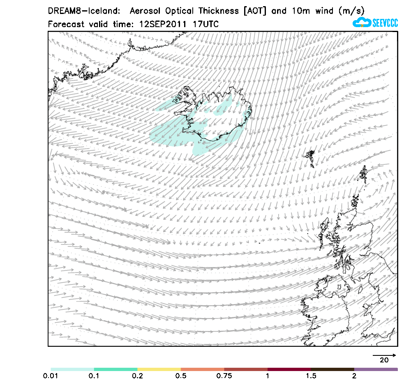This screenshot has height=385, width=404.
Task: Select the brick red legend segment
Action: click(246, 369)
